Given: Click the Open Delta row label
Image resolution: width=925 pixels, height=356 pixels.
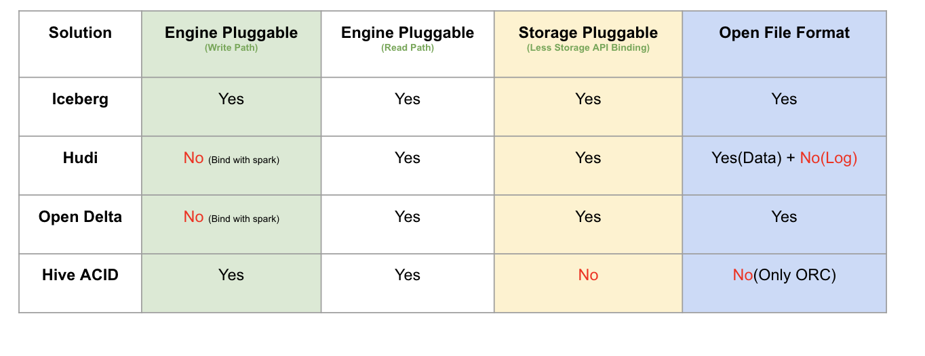Looking at the screenshot, I should pyautogui.click(x=80, y=217).
